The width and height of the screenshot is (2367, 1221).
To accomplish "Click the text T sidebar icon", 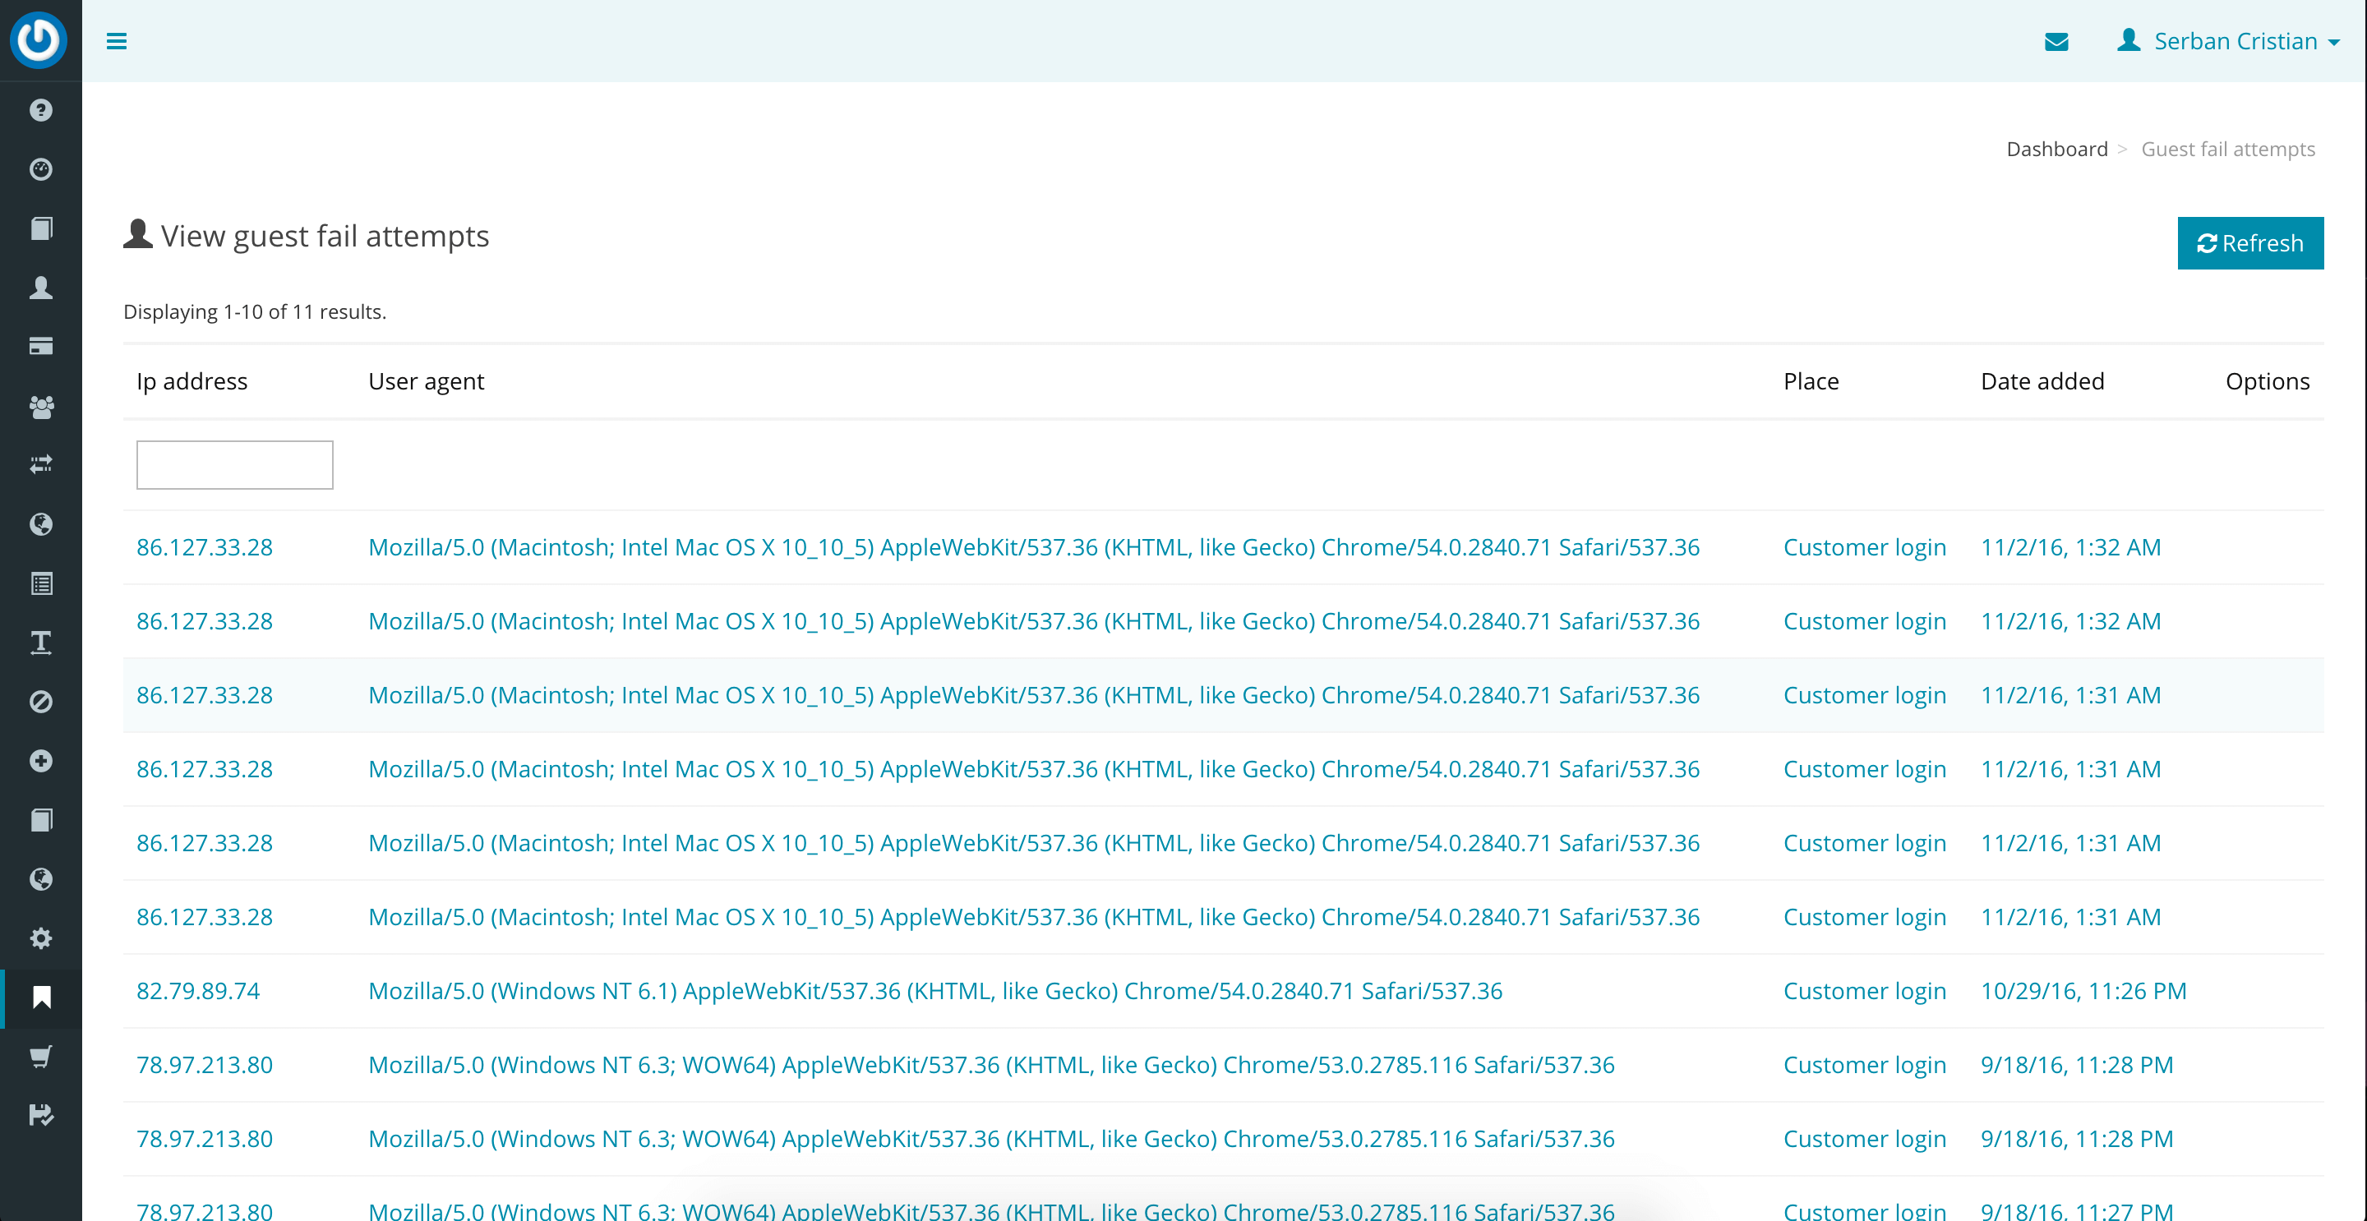I will pyautogui.click(x=40, y=643).
